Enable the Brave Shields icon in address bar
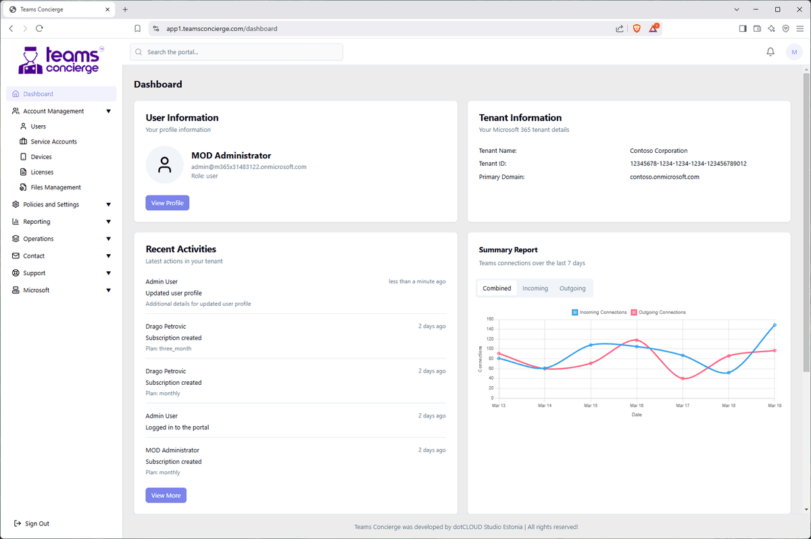Screen dimensions: 811x539 (636, 28)
